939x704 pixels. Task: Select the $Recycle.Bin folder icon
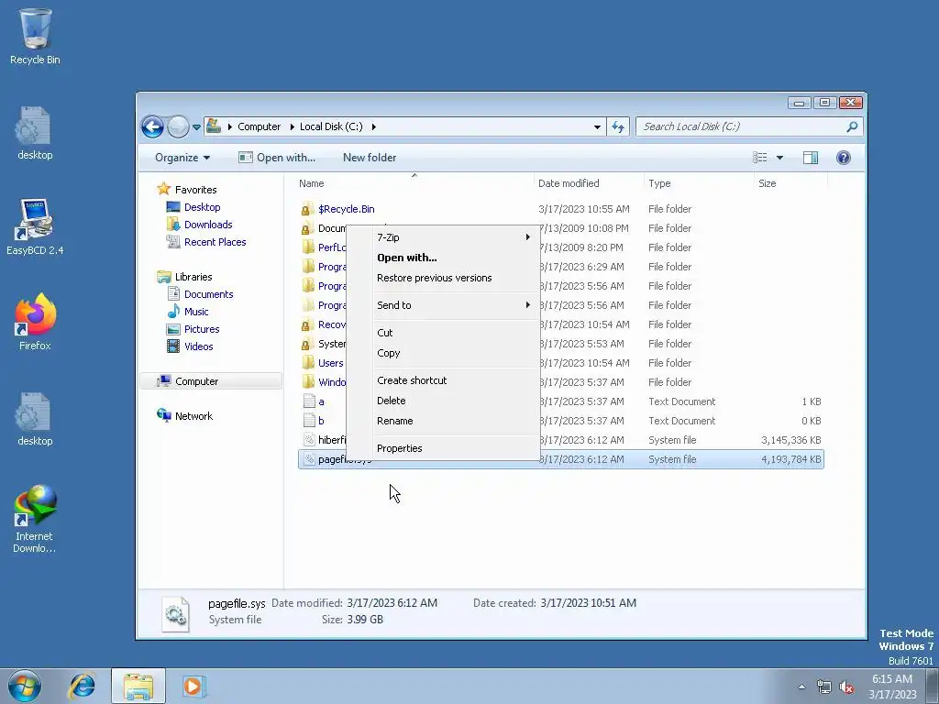307,209
